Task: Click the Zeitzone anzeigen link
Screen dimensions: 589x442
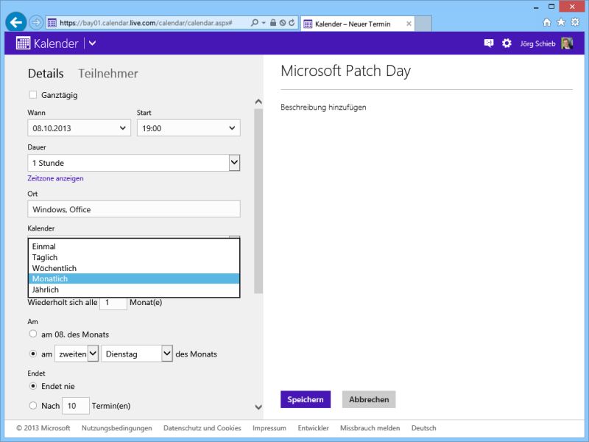Action: pyautogui.click(x=56, y=178)
